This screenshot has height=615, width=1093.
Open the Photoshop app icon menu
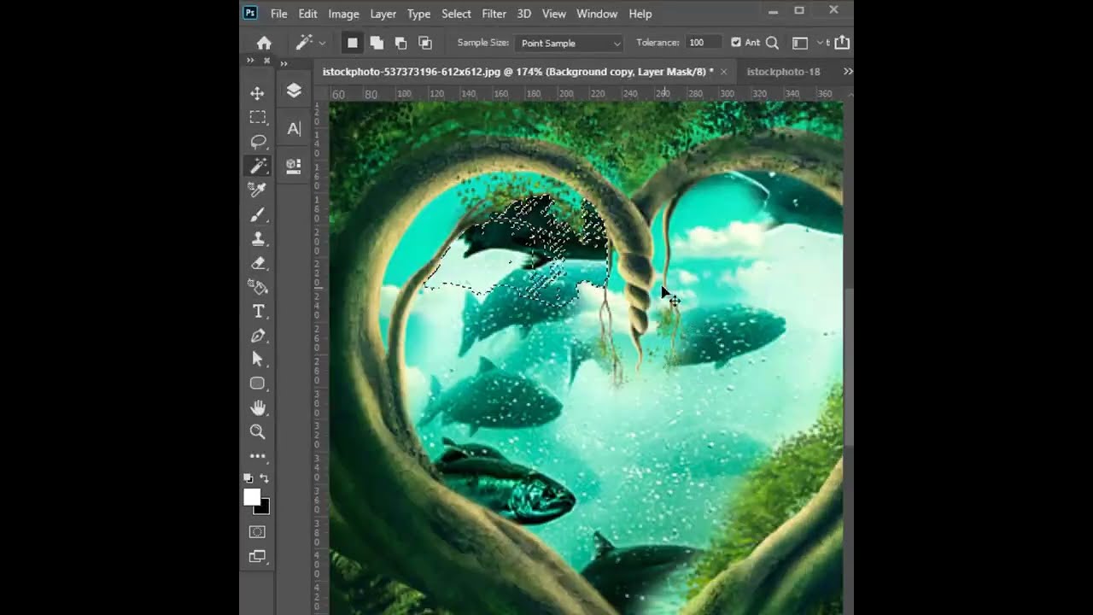[x=250, y=13]
